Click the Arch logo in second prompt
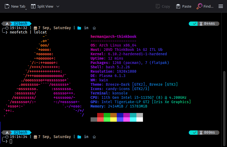 coord(7,132)
